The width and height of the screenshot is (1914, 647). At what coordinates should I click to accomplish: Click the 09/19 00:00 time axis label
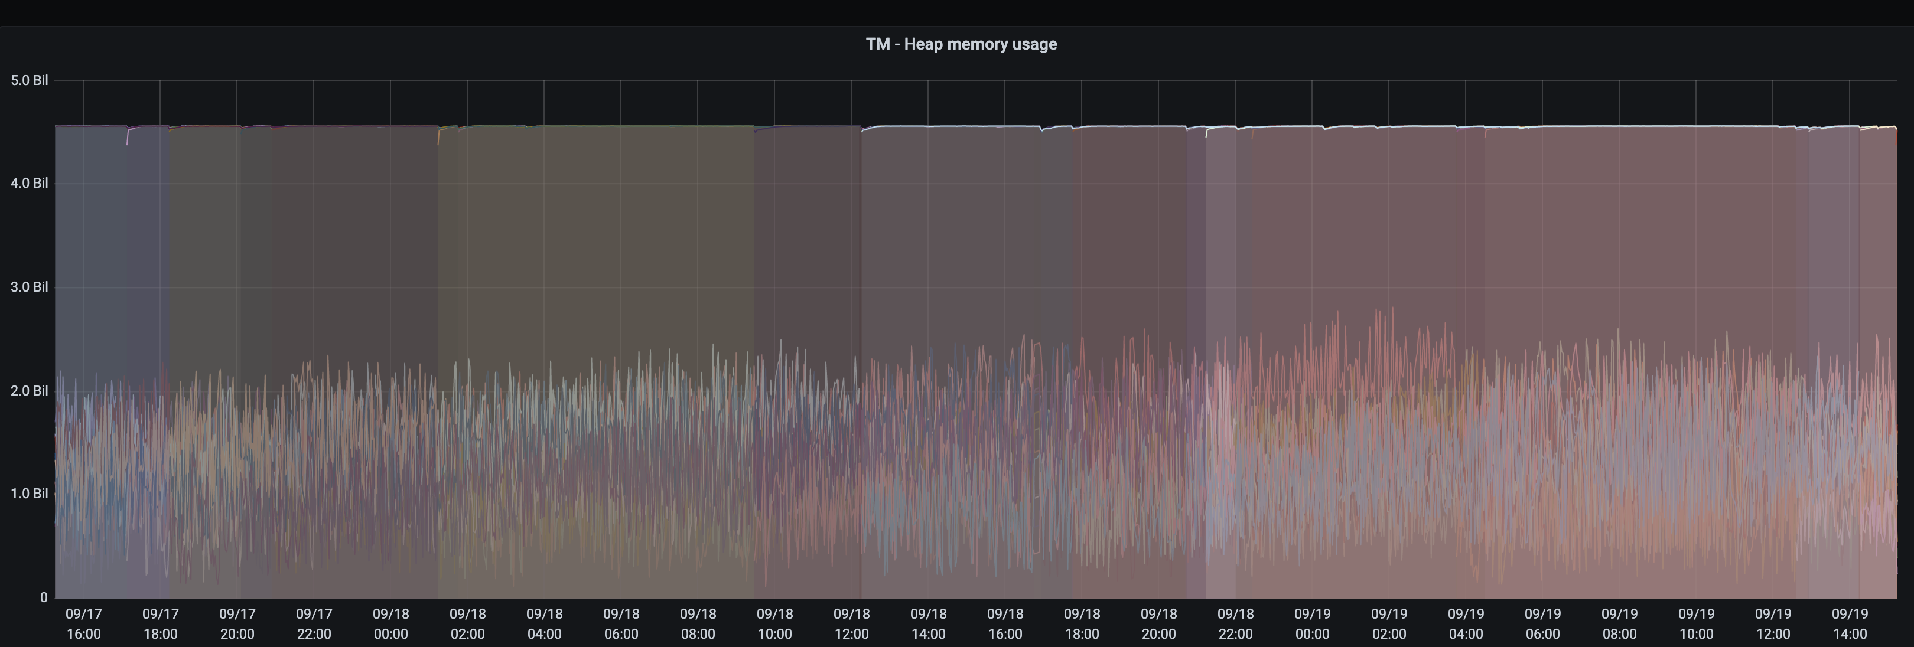[x=1312, y=624]
